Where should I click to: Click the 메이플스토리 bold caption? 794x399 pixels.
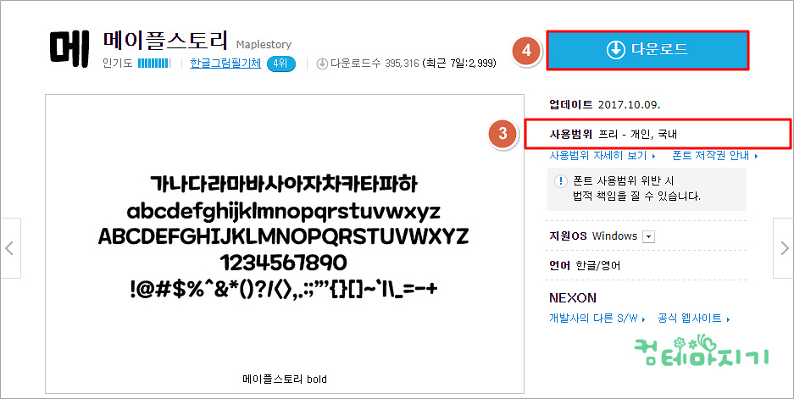click(285, 379)
